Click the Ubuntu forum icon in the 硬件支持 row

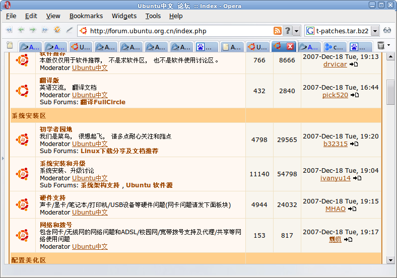(x=22, y=204)
